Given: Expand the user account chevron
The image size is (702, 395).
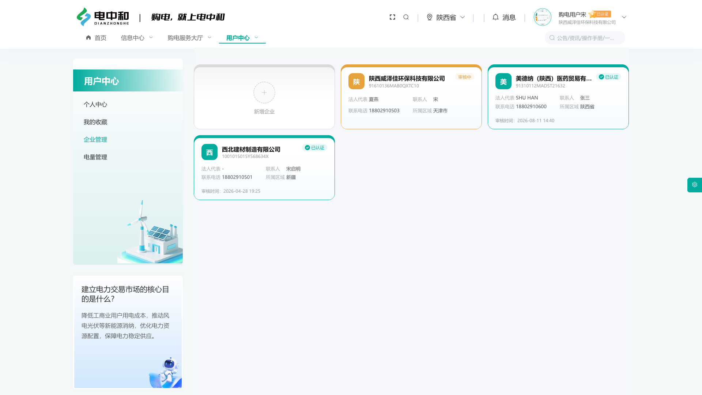Looking at the screenshot, I should click(624, 17).
